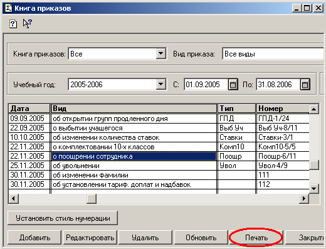Image resolution: width=326 pixels, height=249 pixels.
Task: Click the end date field 31.08.2006
Action: 278,85
